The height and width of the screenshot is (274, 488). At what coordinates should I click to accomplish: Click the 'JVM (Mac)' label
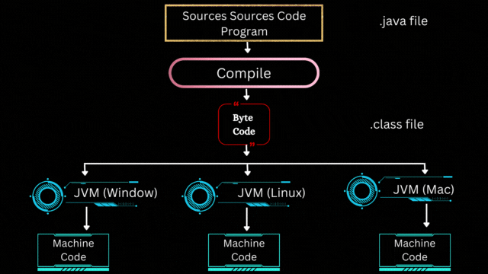click(424, 190)
